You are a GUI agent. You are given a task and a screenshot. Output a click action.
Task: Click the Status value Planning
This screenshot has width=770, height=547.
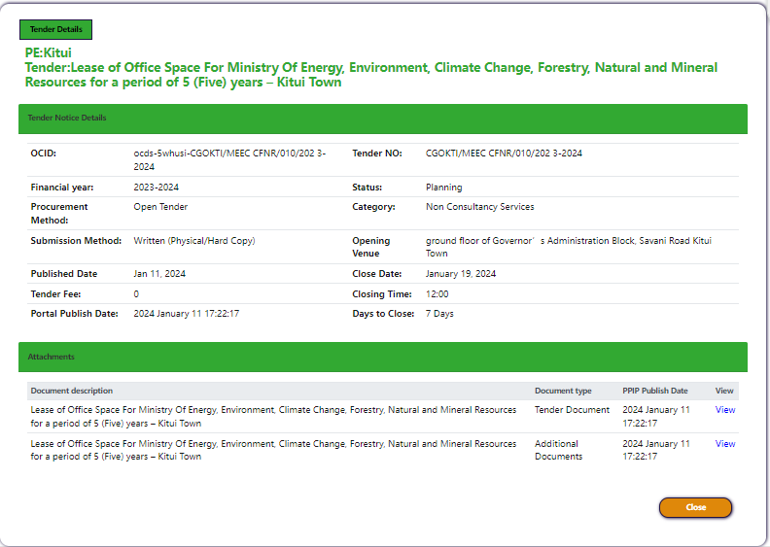click(444, 187)
